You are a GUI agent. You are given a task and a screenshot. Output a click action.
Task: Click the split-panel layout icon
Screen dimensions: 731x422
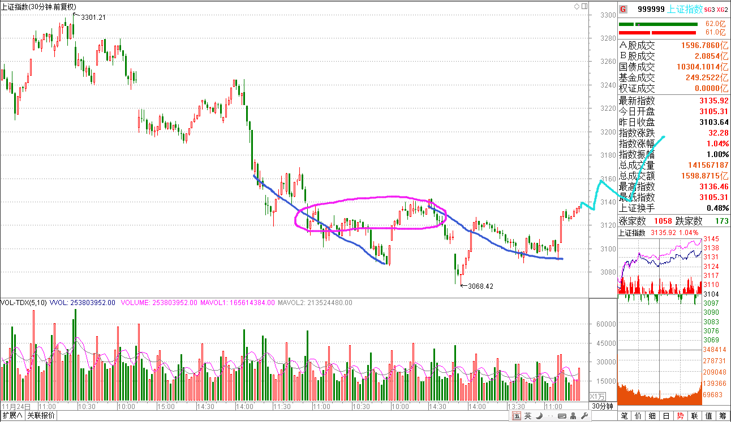[x=584, y=6]
